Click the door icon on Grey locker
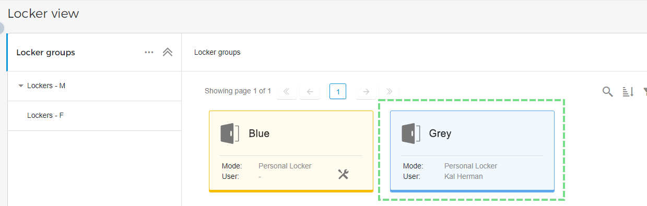The width and height of the screenshot is (647, 206). (x=411, y=134)
